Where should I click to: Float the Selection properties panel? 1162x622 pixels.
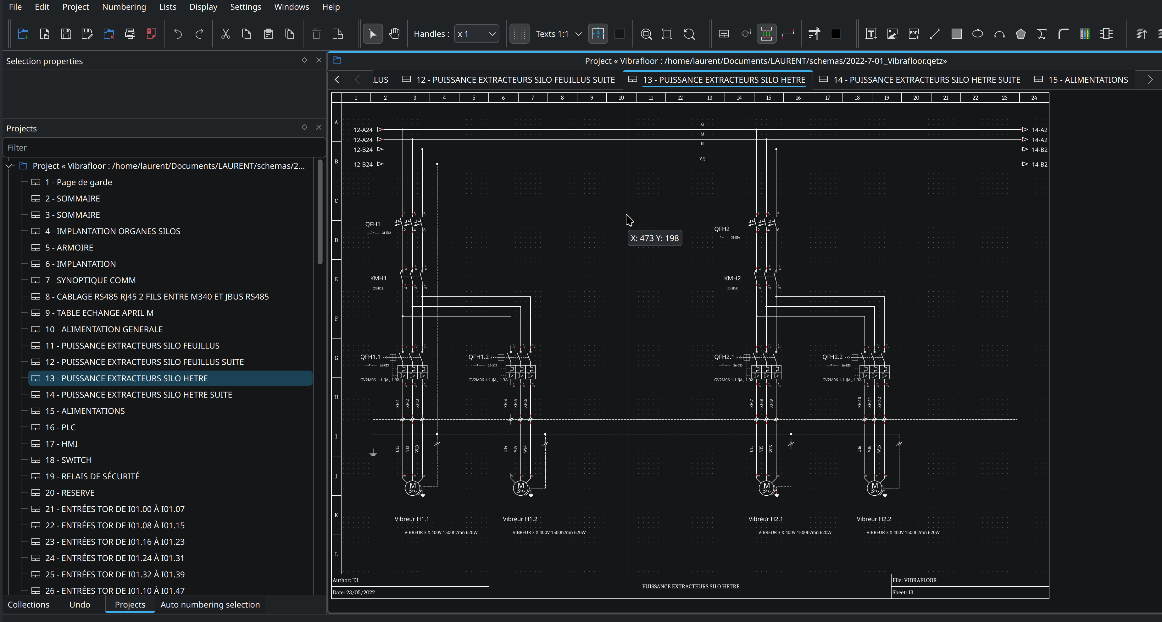[304, 60]
